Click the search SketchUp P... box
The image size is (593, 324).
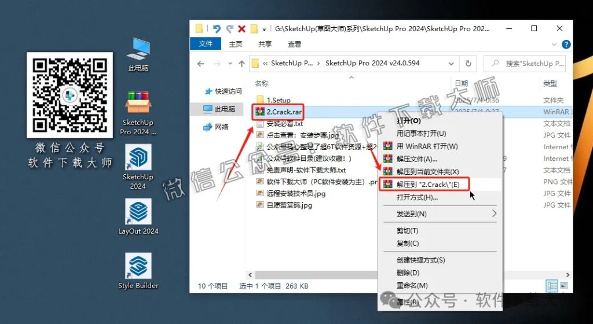click(525, 64)
